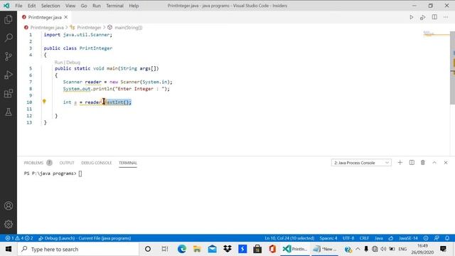This screenshot has width=455, height=256.
Task: Click the Debug code lens above main
Action: [73, 63]
